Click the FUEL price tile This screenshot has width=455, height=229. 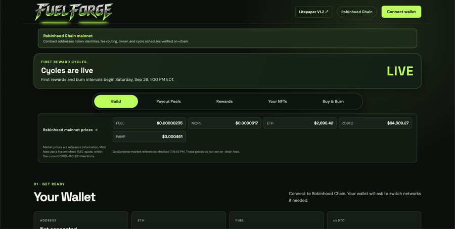(149, 123)
